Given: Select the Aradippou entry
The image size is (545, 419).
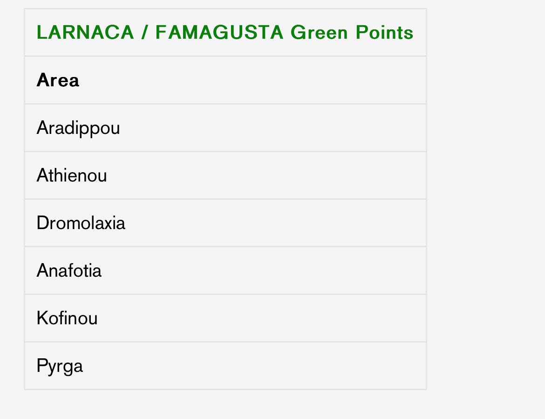Looking at the screenshot, I should pos(78,128).
